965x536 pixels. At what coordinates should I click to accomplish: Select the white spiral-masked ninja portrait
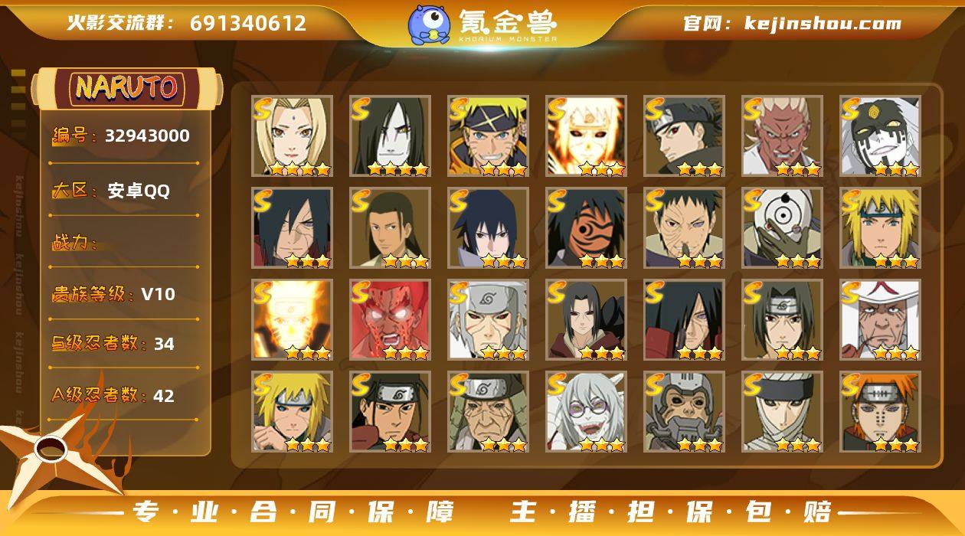[783, 228]
